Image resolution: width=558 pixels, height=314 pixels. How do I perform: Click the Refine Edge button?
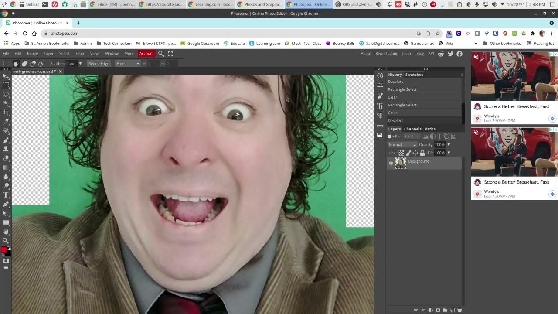(99, 64)
